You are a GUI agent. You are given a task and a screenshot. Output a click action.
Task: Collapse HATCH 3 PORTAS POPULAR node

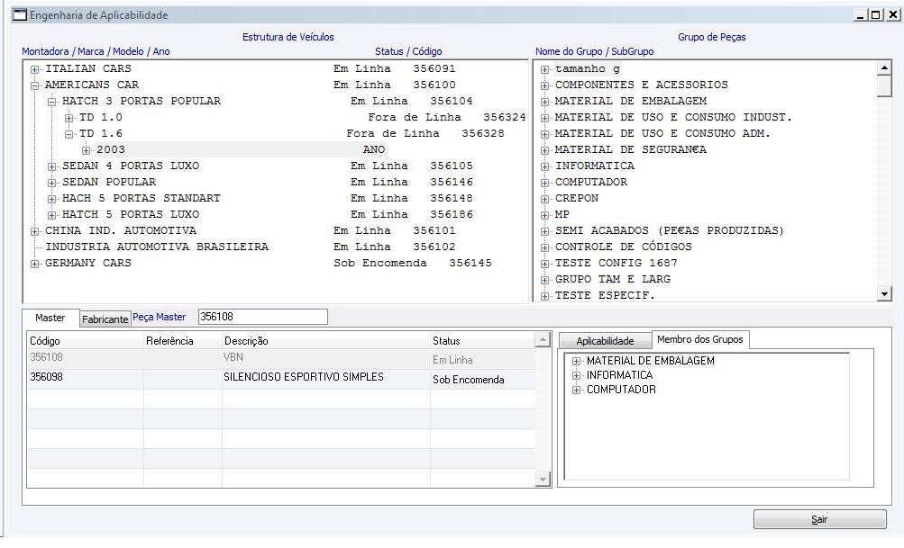[52, 102]
